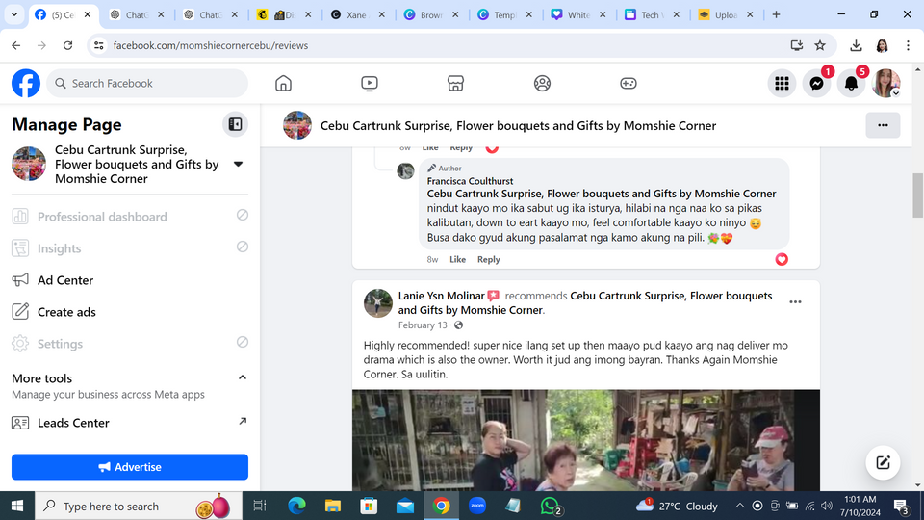Click the Facebook Home icon
Viewport: 924px width, 520px height.
[x=283, y=84]
